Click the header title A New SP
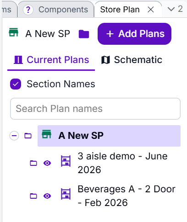 [48, 34]
